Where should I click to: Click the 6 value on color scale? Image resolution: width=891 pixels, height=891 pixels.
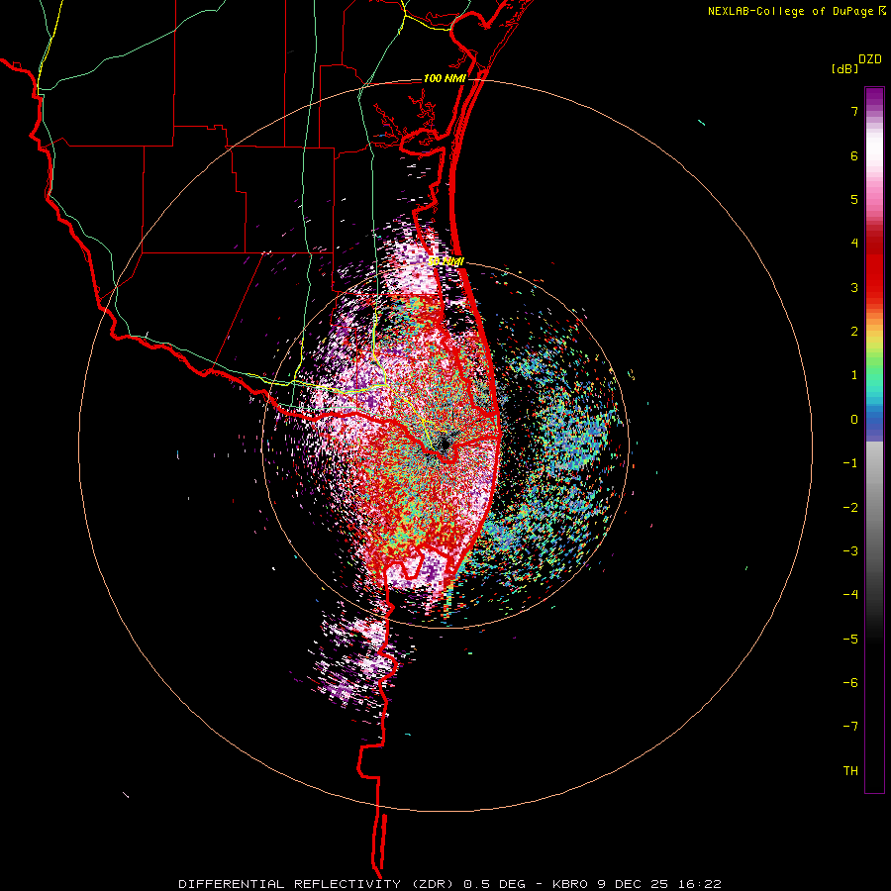pyautogui.click(x=854, y=155)
